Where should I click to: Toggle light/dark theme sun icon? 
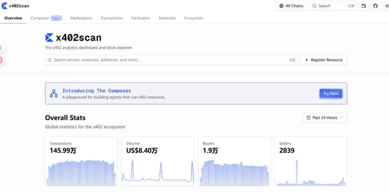click(x=386, y=6)
